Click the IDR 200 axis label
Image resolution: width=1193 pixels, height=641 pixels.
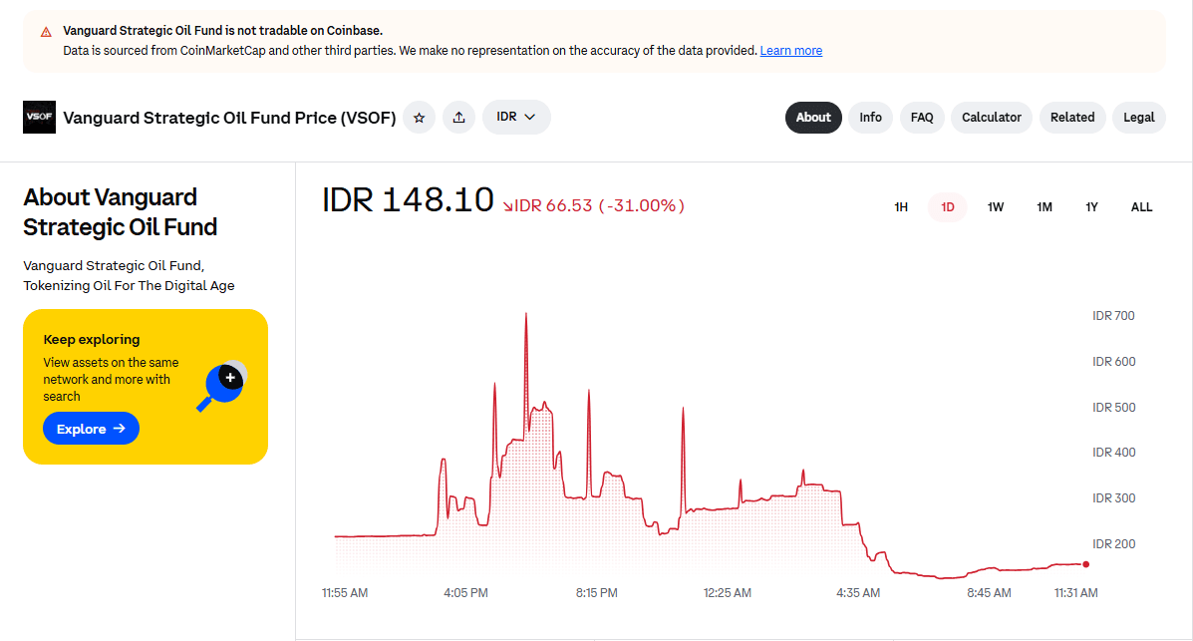pyautogui.click(x=1114, y=543)
